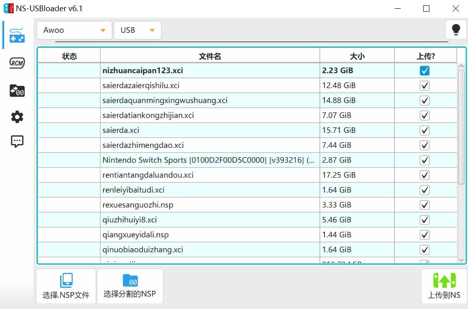
Task: Expand the Awoo protocol dropdown
Action: (x=74, y=30)
